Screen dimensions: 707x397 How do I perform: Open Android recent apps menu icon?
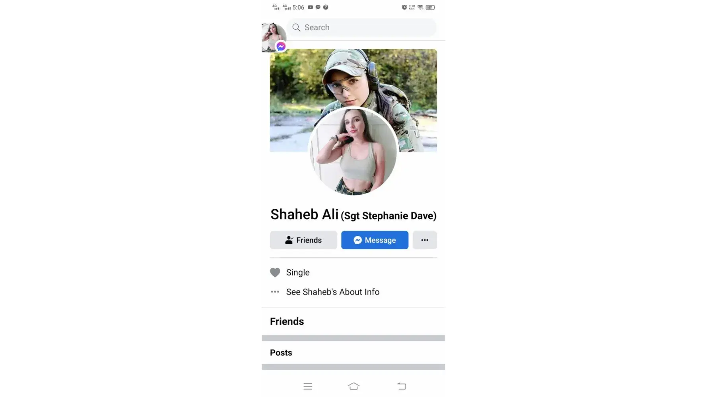[308, 386]
